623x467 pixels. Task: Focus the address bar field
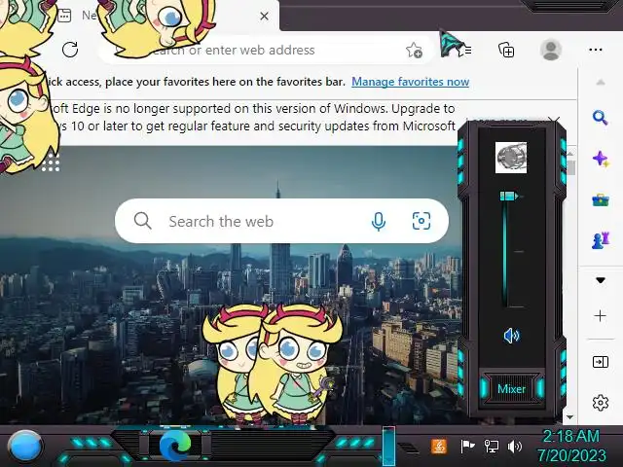266,50
